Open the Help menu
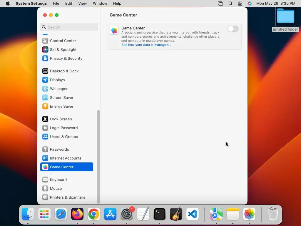 117,4
